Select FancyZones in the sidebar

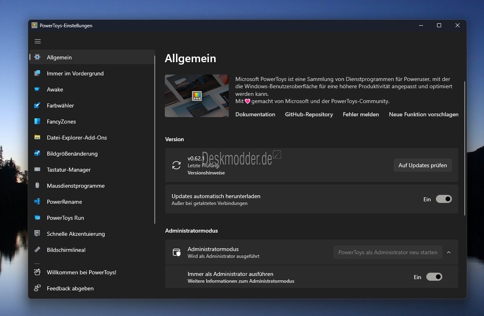pyautogui.click(x=92, y=122)
